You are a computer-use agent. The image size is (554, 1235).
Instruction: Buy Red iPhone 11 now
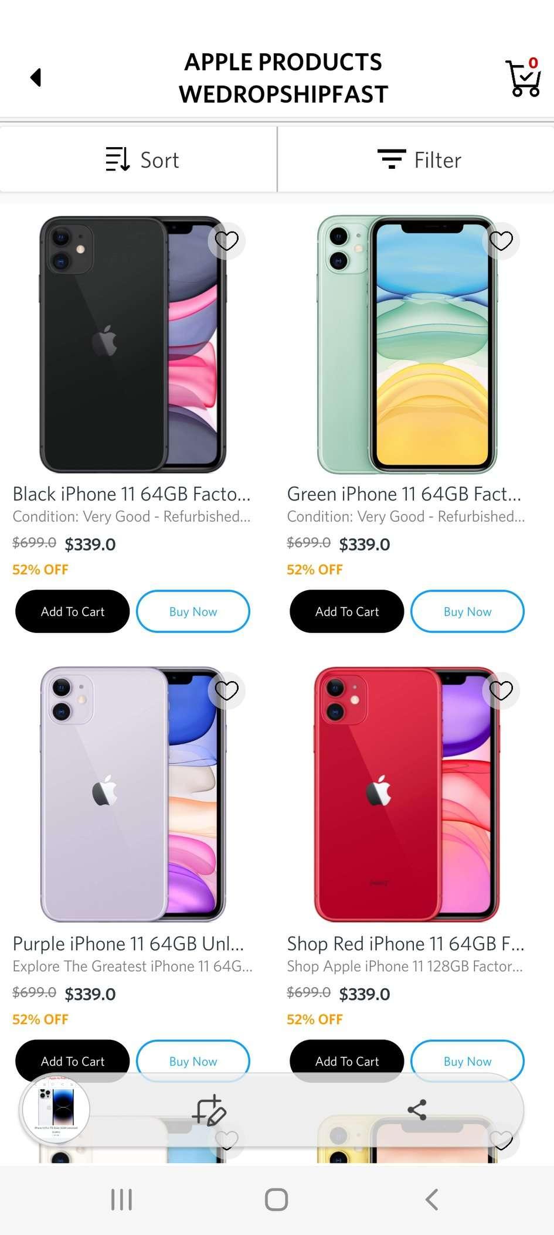click(467, 1061)
